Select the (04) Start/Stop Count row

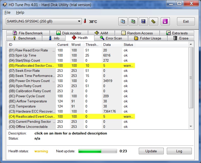71,60
